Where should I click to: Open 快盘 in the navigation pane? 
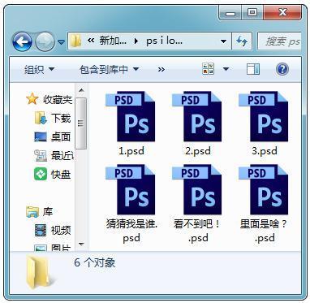pos(61,174)
